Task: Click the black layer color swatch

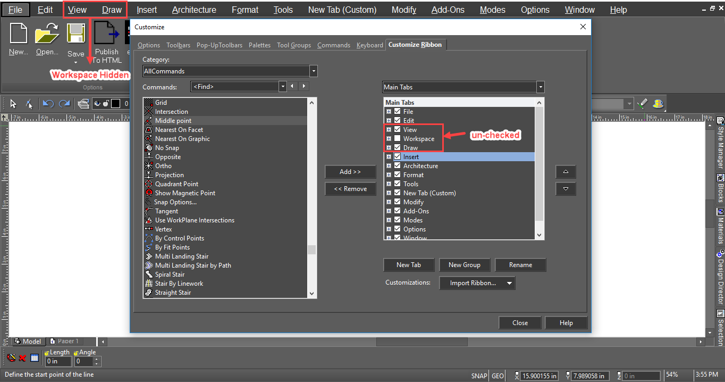Action: tap(115, 104)
